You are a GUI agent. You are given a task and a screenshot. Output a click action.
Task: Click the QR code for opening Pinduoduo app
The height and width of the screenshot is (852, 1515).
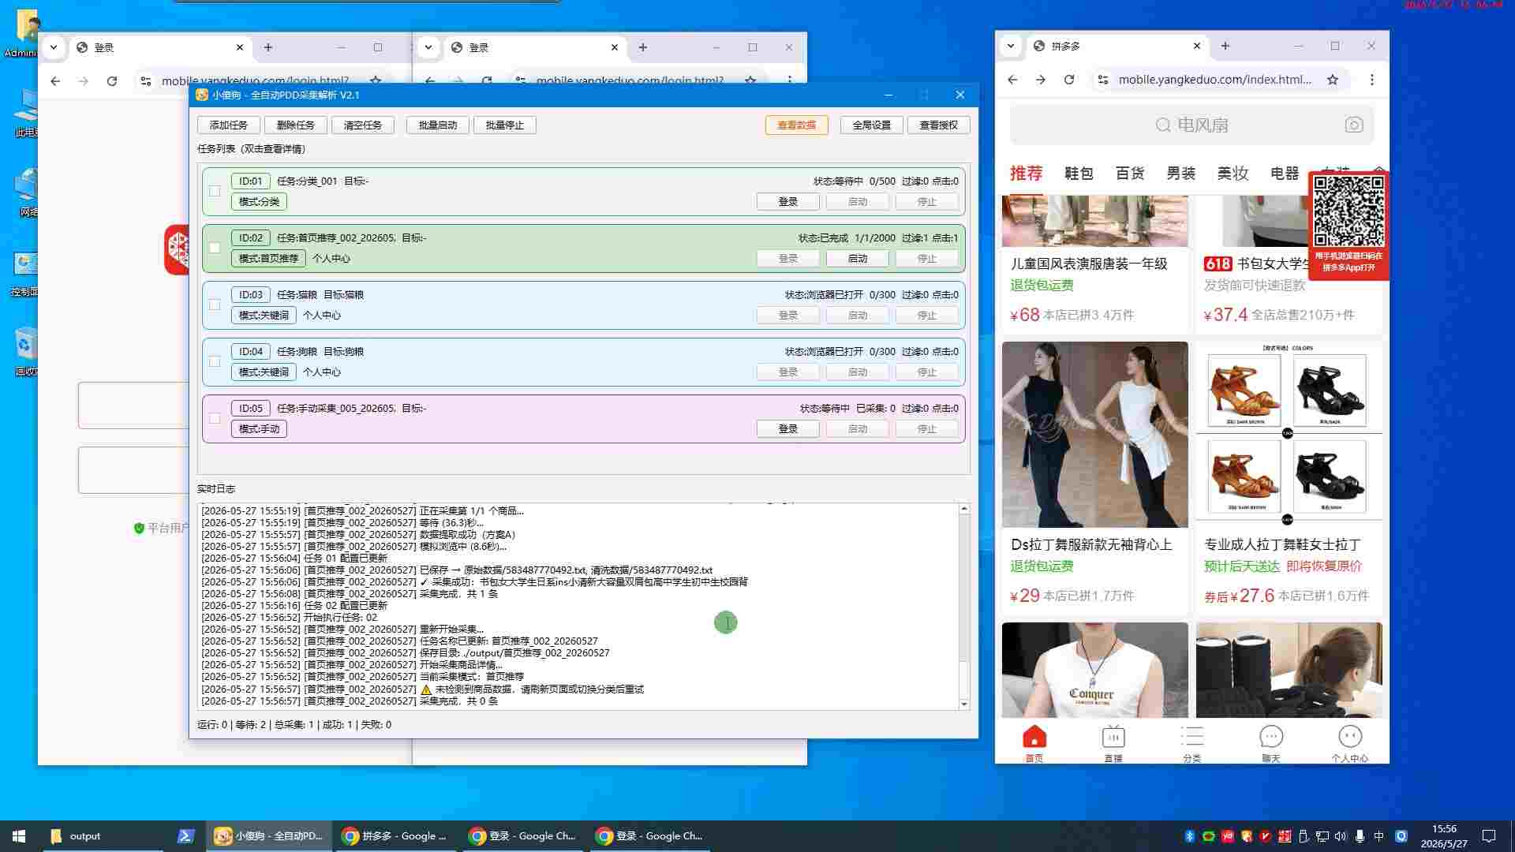pos(1349,211)
